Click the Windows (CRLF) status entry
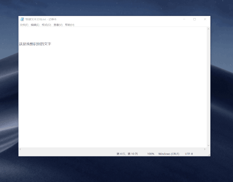Image resolution: width=233 pixels, height=182 pixels. click(x=169, y=154)
